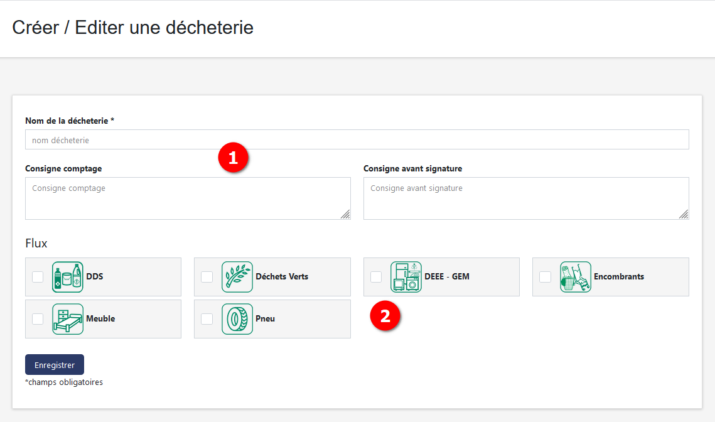Check the Meuble checkbox
Screen dimensions: 715x422
click(37, 318)
